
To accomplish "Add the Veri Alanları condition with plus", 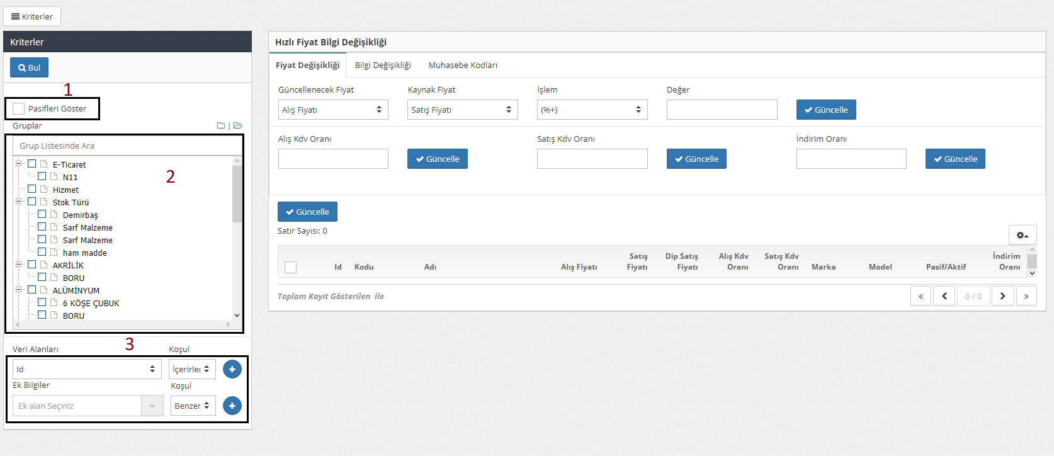I will (232, 369).
